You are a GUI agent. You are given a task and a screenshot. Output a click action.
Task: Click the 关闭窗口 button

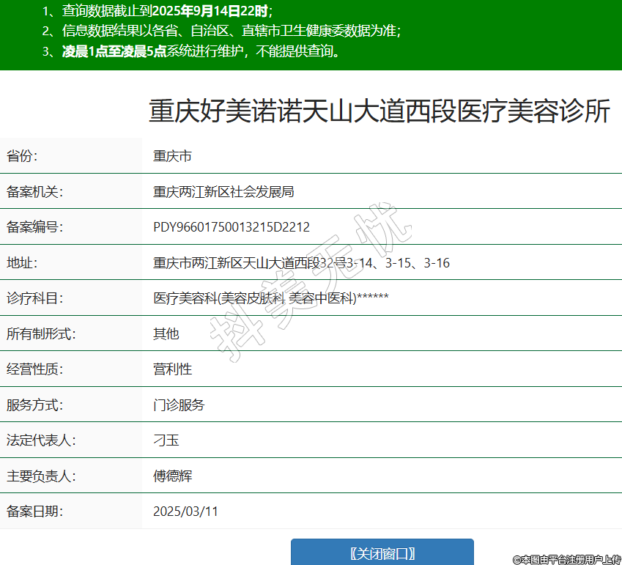382,553
